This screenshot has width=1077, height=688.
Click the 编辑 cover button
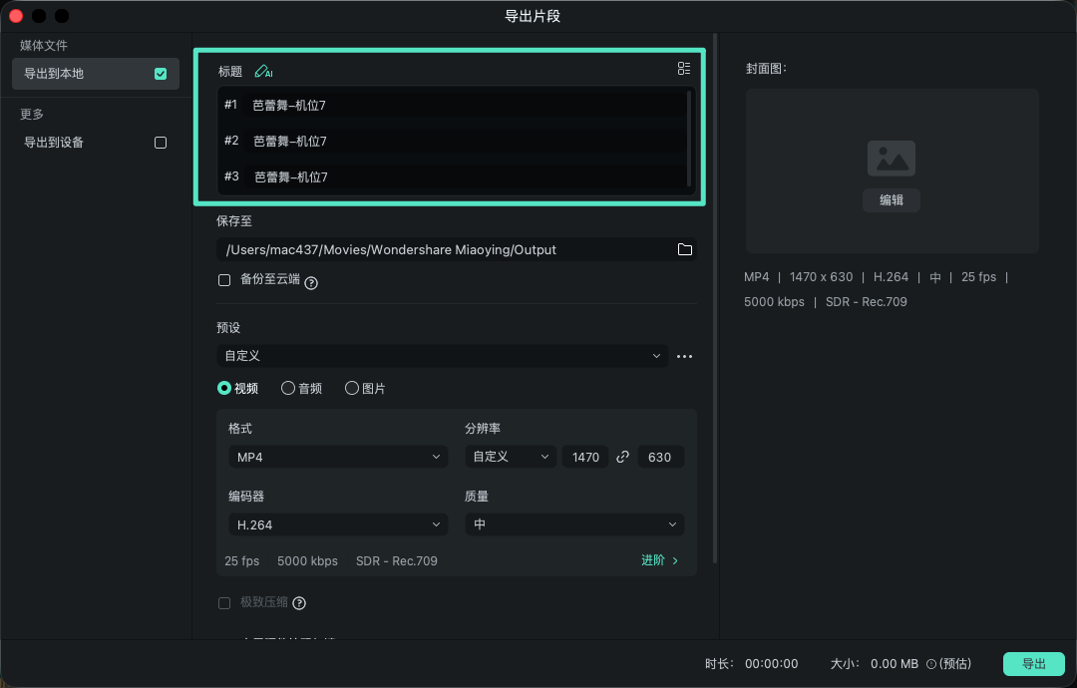[x=891, y=200]
